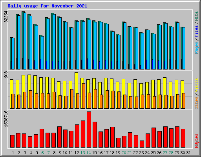Click day number 11 on the x-axis
This screenshot has height=157, width=201.
point(71,153)
